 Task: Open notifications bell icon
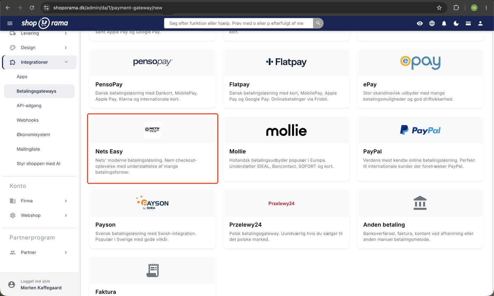click(x=444, y=23)
